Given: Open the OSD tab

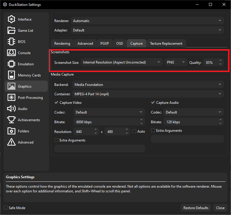Looking at the screenshot, I should tap(119, 44).
